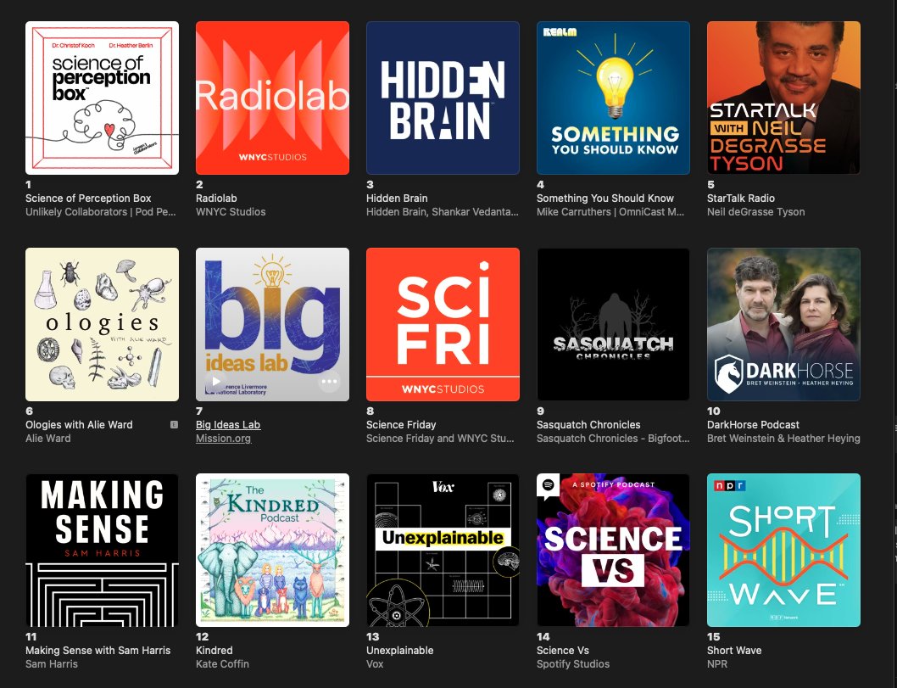Click Sasquatch Chronicles - Bigfoot publisher text
The image size is (897, 688).
coord(613,439)
